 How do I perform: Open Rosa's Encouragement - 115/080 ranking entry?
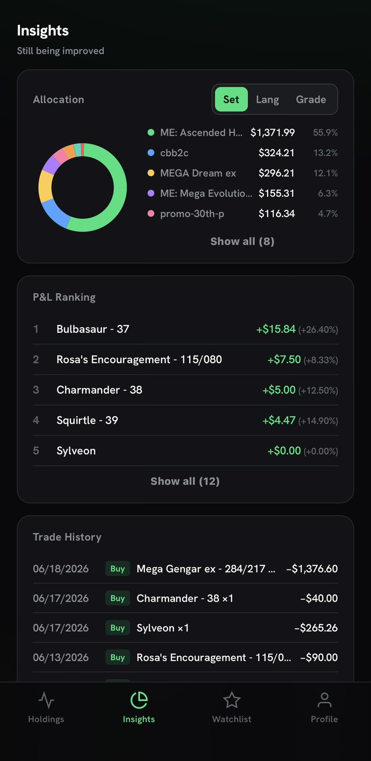[185, 360]
